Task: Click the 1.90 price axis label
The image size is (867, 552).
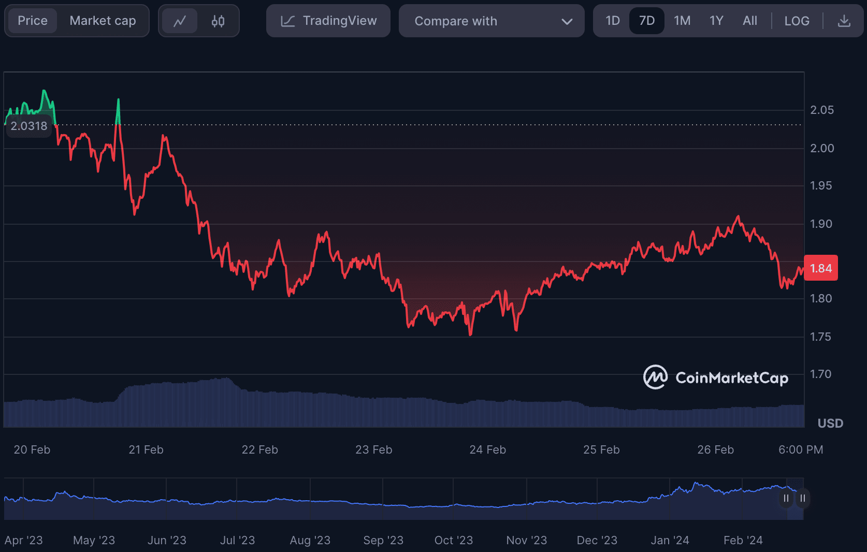Action: pyautogui.click(x=821, y=224)
